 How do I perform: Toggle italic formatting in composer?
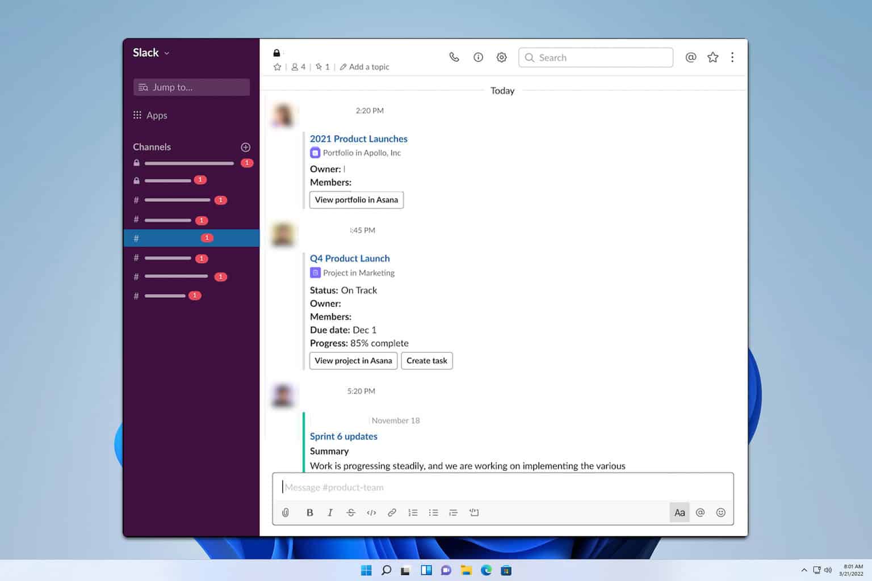coord(330,512)
